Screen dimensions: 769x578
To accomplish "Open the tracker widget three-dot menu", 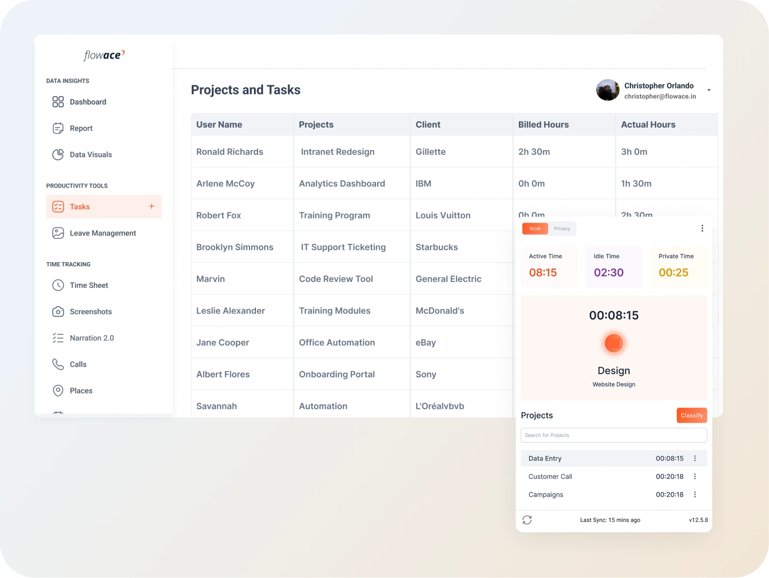I will [702, 229].
